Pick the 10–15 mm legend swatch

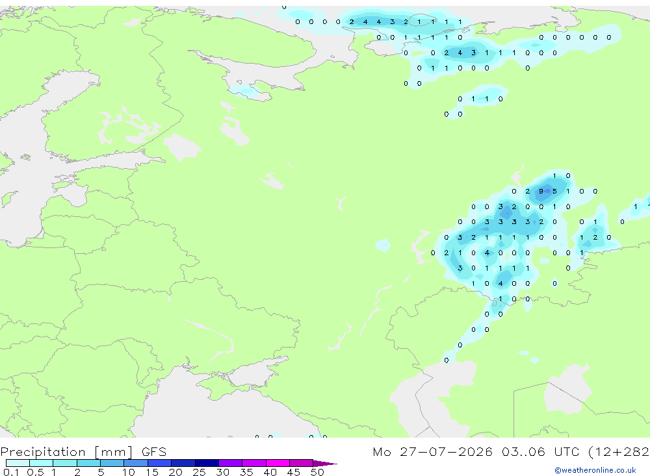(x=136, y=463)
